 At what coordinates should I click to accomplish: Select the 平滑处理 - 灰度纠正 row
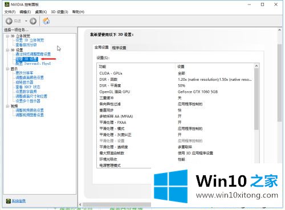(x=176, y=135)
